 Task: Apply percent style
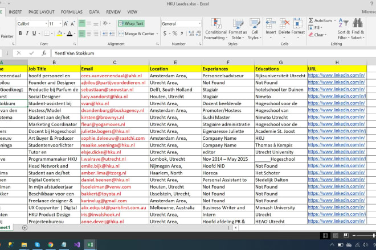coord(175,34)
